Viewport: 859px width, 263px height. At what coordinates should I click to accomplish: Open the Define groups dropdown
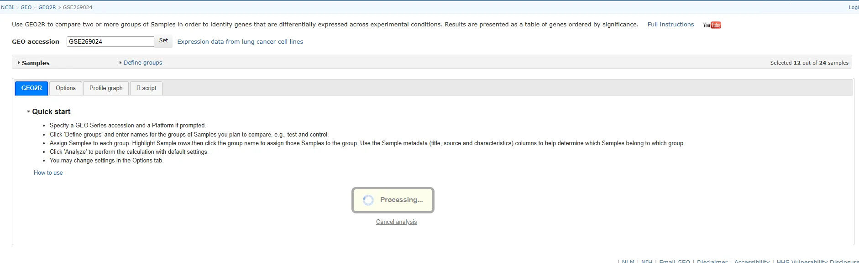click(x=142, y=63)
